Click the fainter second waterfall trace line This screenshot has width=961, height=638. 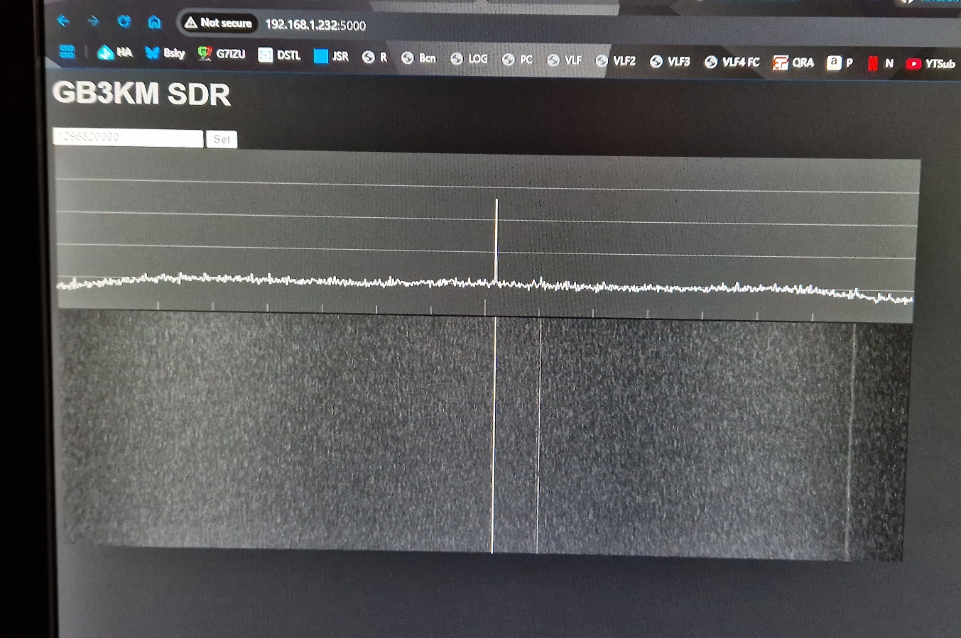539,436
